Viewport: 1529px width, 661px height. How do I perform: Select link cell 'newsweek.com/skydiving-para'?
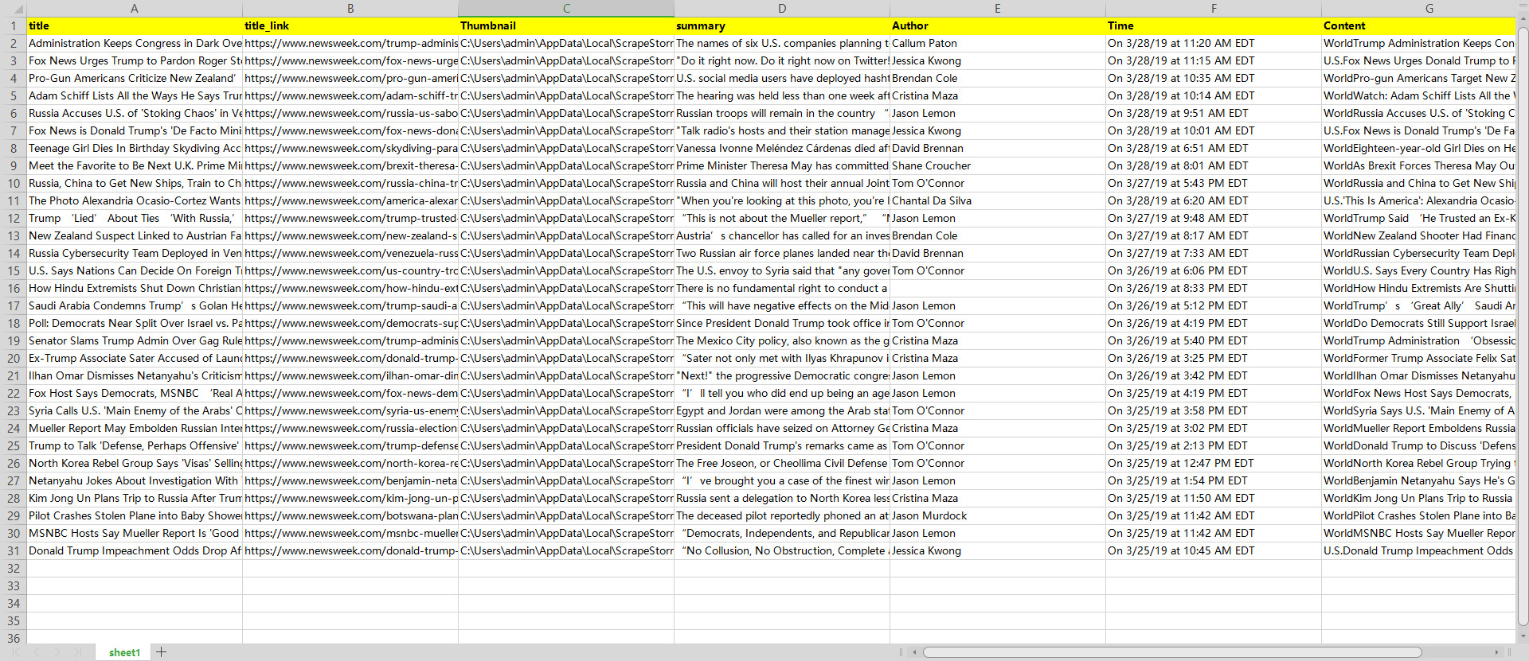(x=350, y=148)
